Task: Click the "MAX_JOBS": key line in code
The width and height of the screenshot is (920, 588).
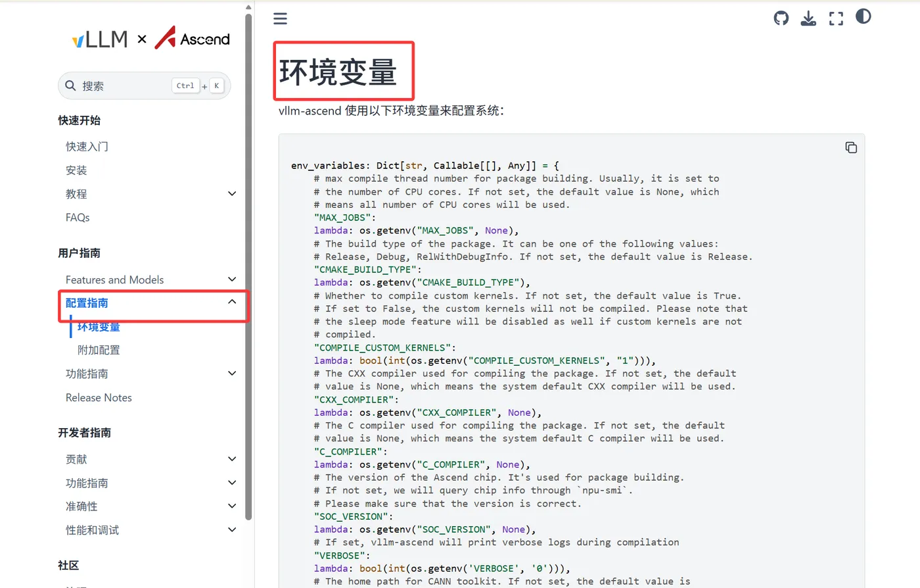Action: (x=345, y=218)
